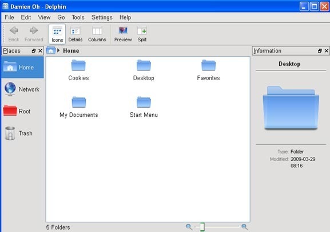Select the Start Menu folder
The height and width of the screenshot is (232, 330).
144,107
